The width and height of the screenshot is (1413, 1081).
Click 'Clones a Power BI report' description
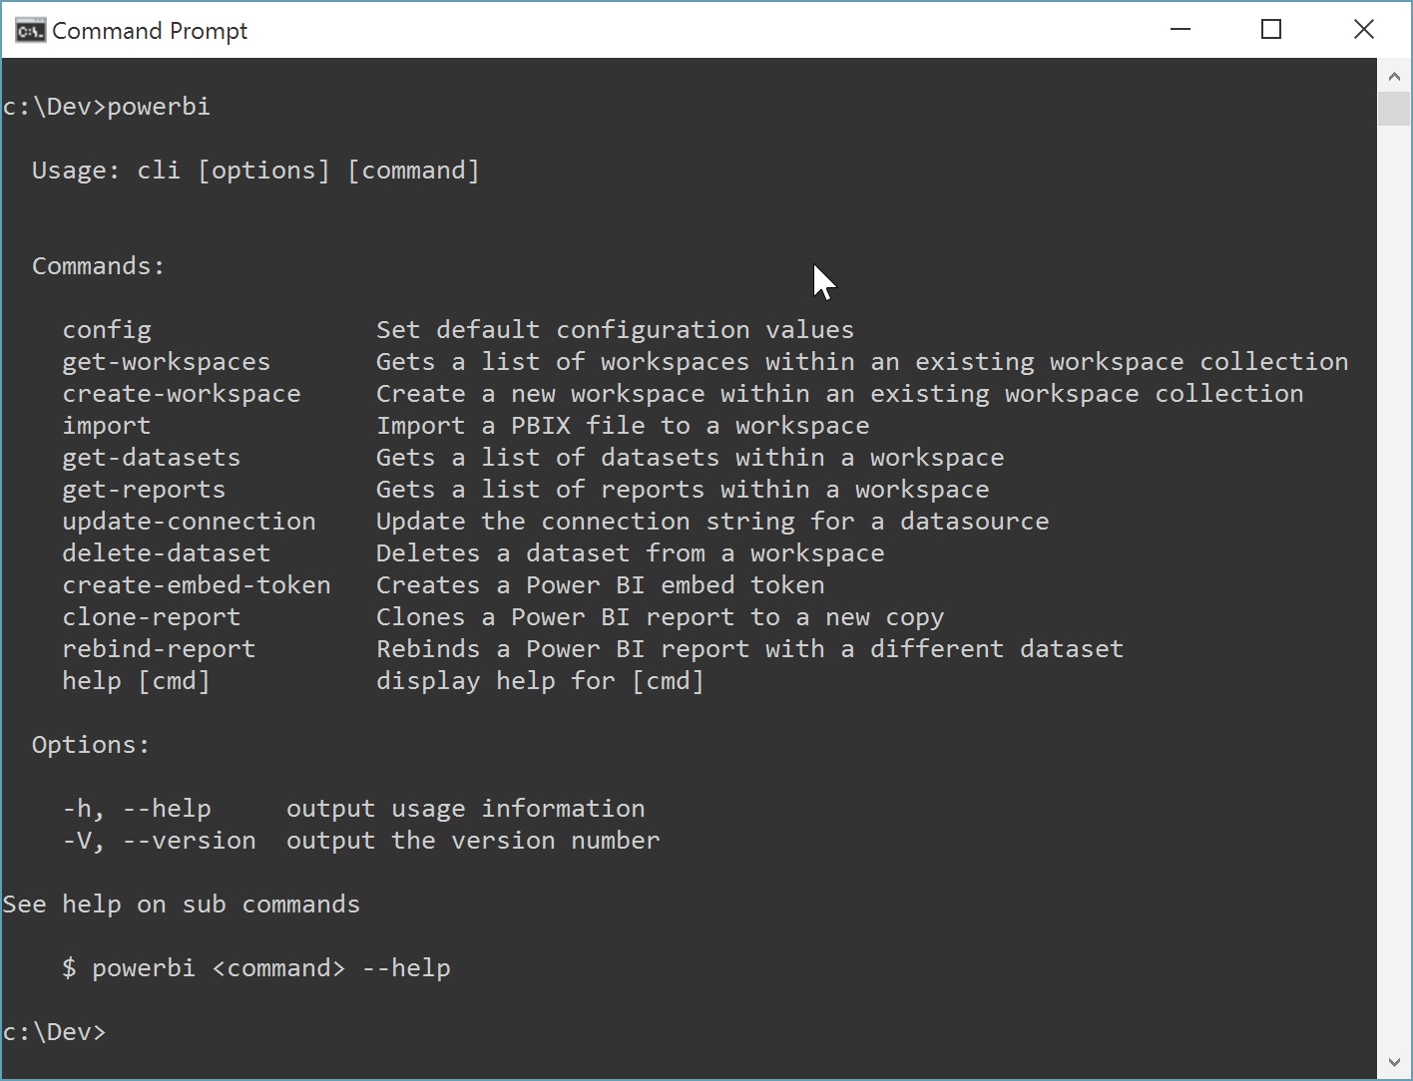(661, 617)
